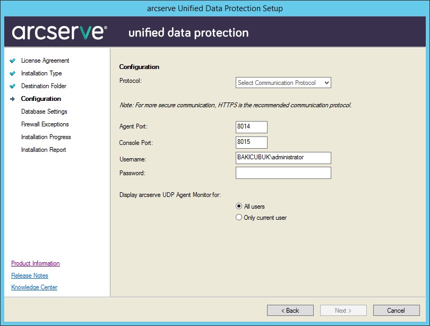Viewport: 430px width, 326px height.
Task: Click the window title arcserve Unified Data Protection Setup
Action: coord(215,8)
